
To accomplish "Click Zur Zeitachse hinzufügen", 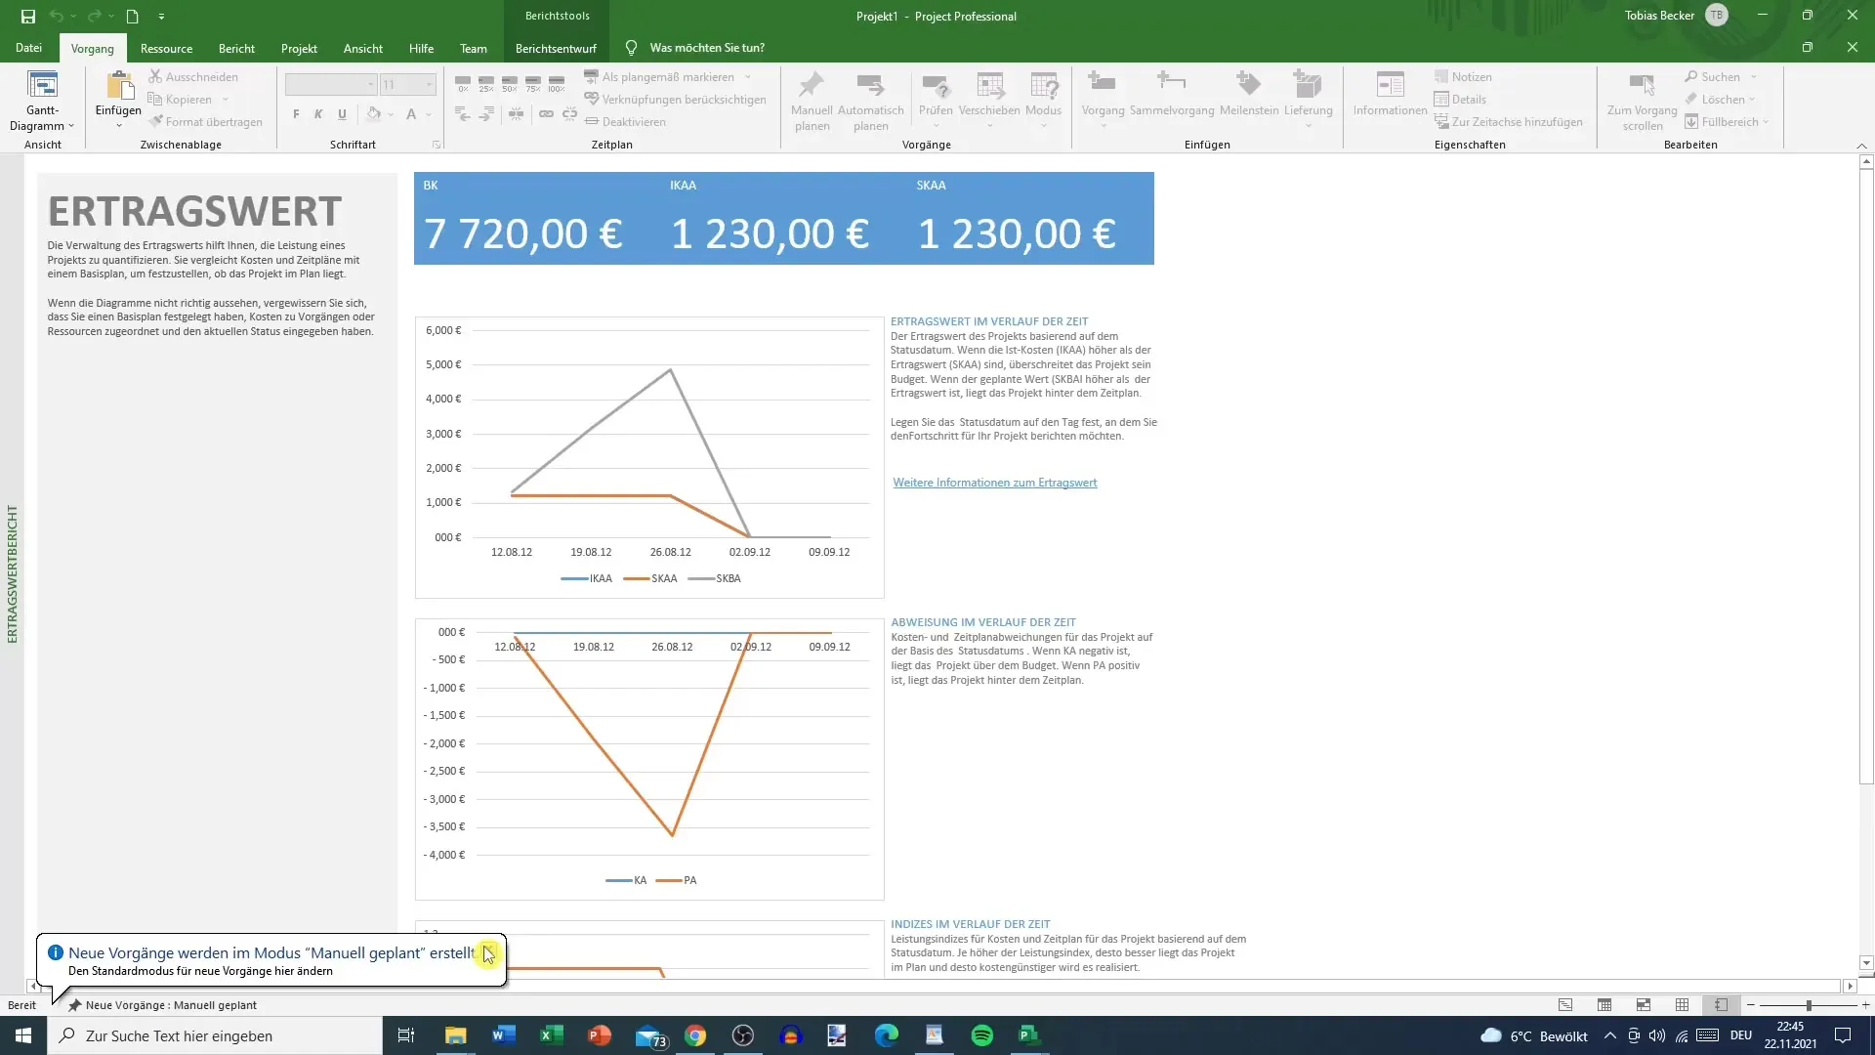I will coord(1508,121).
